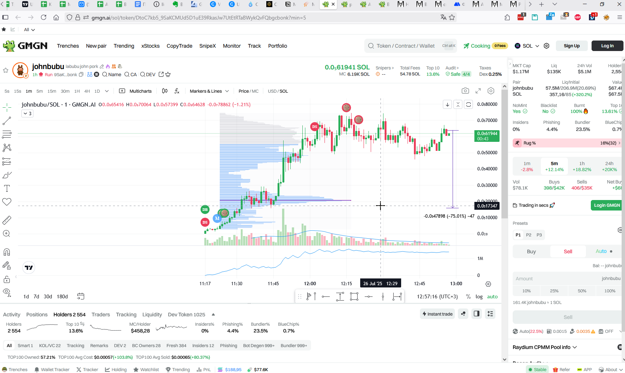Click the sell Amount input field

(567, 278)
